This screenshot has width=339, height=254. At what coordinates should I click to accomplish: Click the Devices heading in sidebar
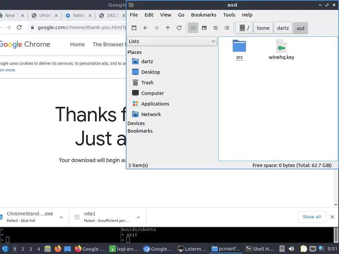(x=136, y=123)
